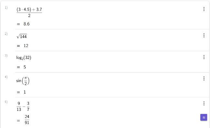Click the sin(π/2) input expression
This screenshot has height=128, width=210.
[x=23, y=81]
